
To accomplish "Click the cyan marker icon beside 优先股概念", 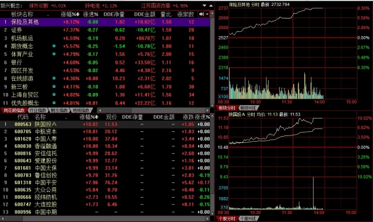I will tap(54, 103).
